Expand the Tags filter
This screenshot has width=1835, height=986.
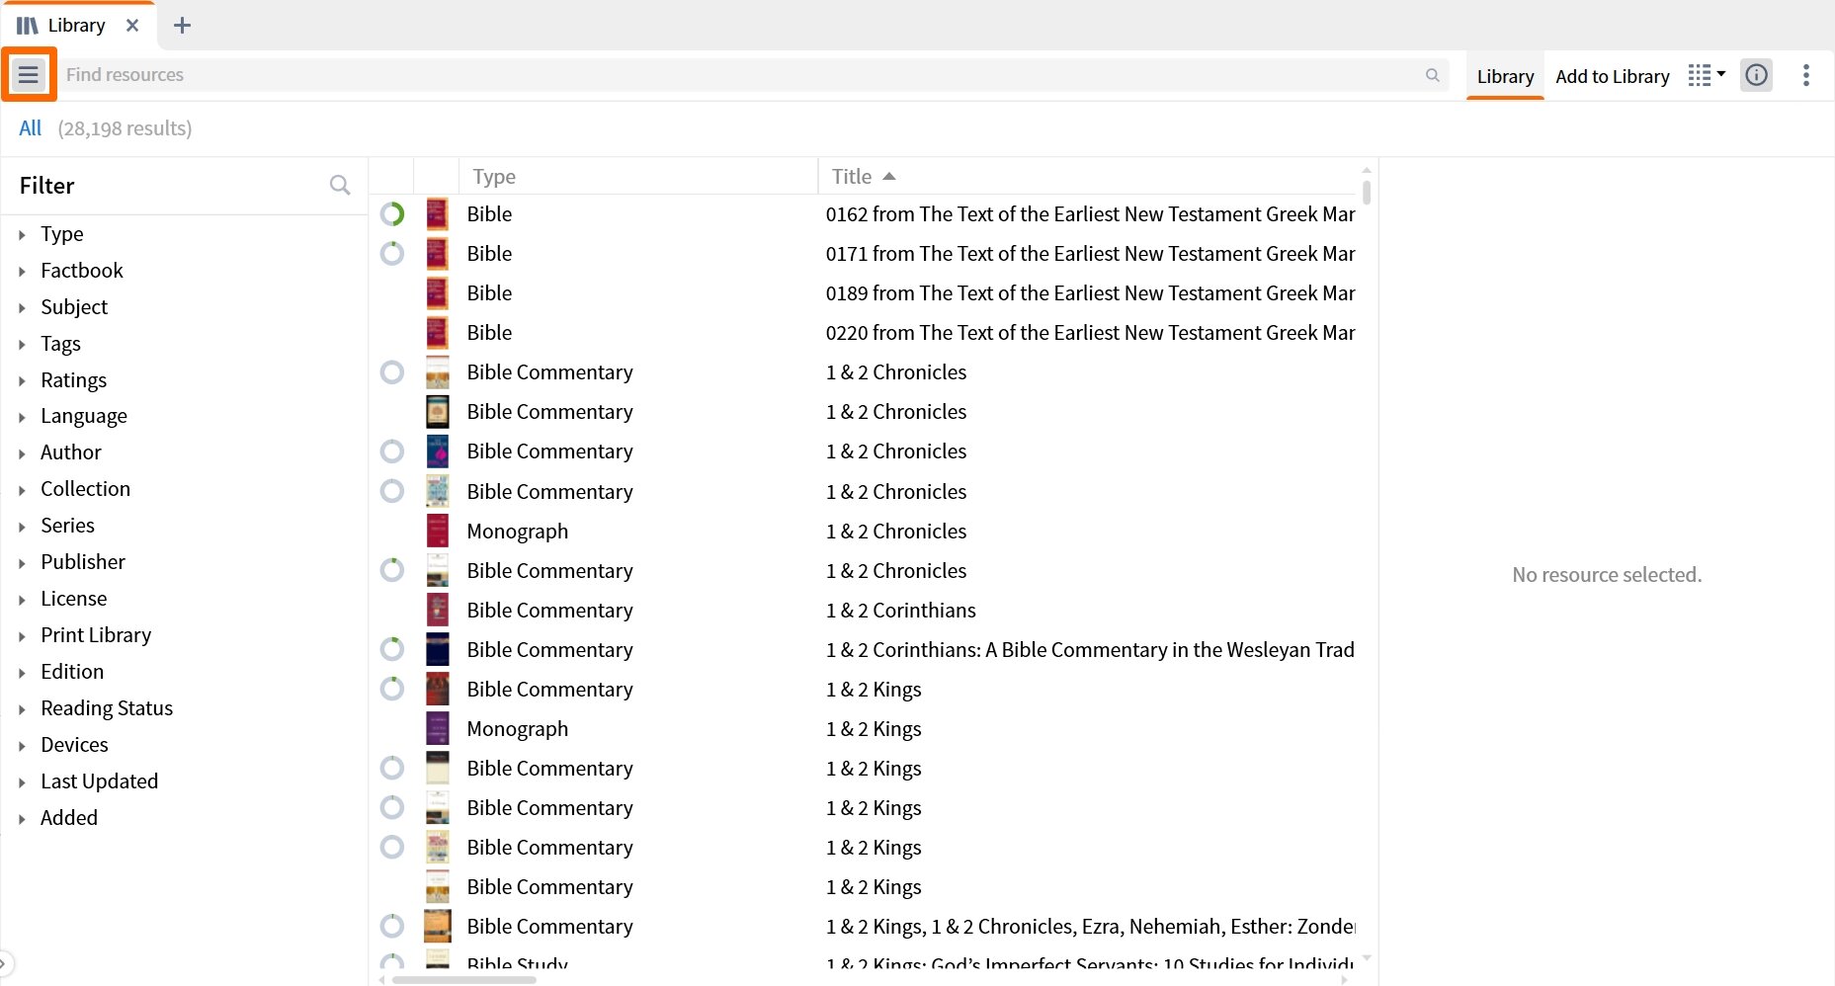[22, 345]
